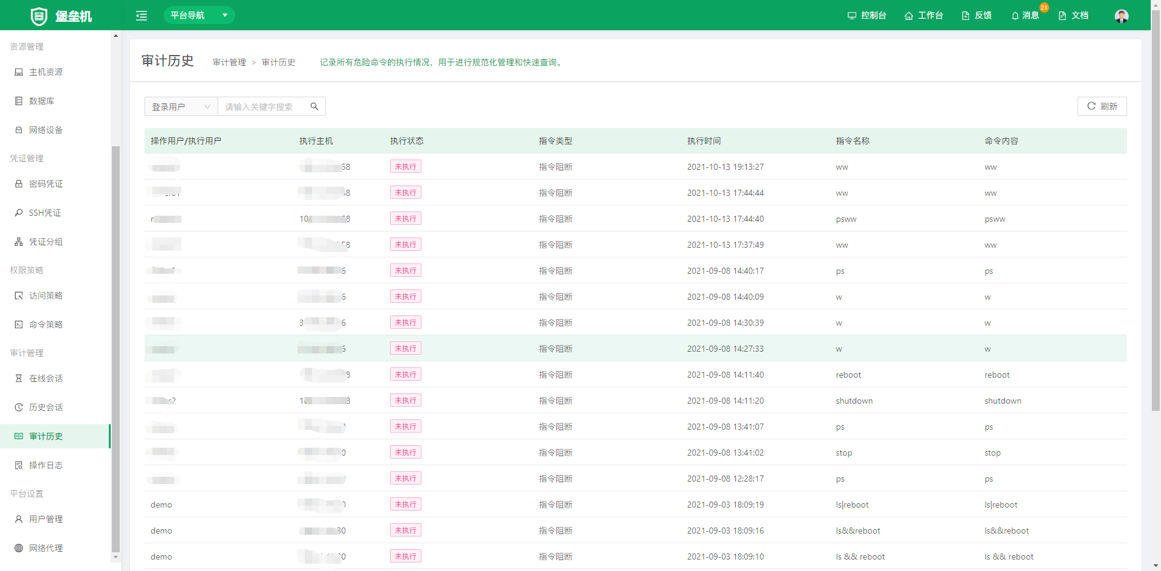The width and height of the screenshot is (1161, 571).
Task: Open 消息 notifications
Action: tap(1025, 16)
